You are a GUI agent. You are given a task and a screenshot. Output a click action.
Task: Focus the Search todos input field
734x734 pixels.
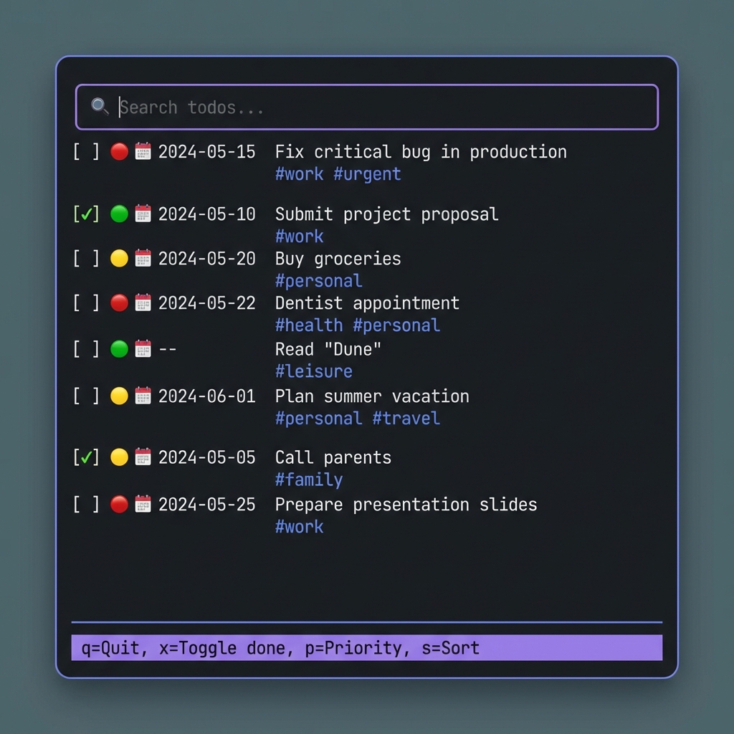coord(366,108)
